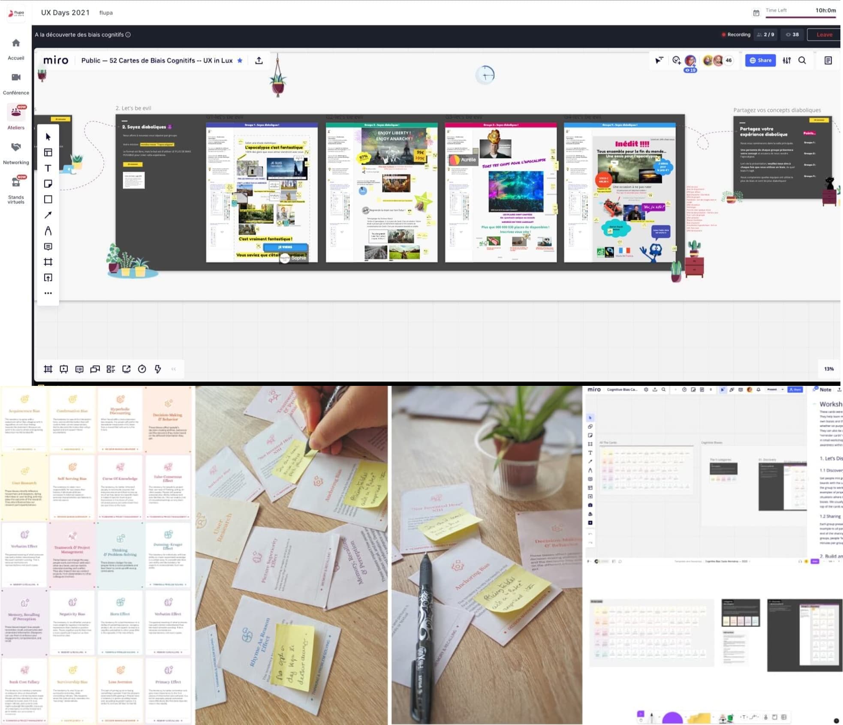Toggle cursor visibility of collaborators
Screen dimensions: 843x725
(x=659, y=60)
